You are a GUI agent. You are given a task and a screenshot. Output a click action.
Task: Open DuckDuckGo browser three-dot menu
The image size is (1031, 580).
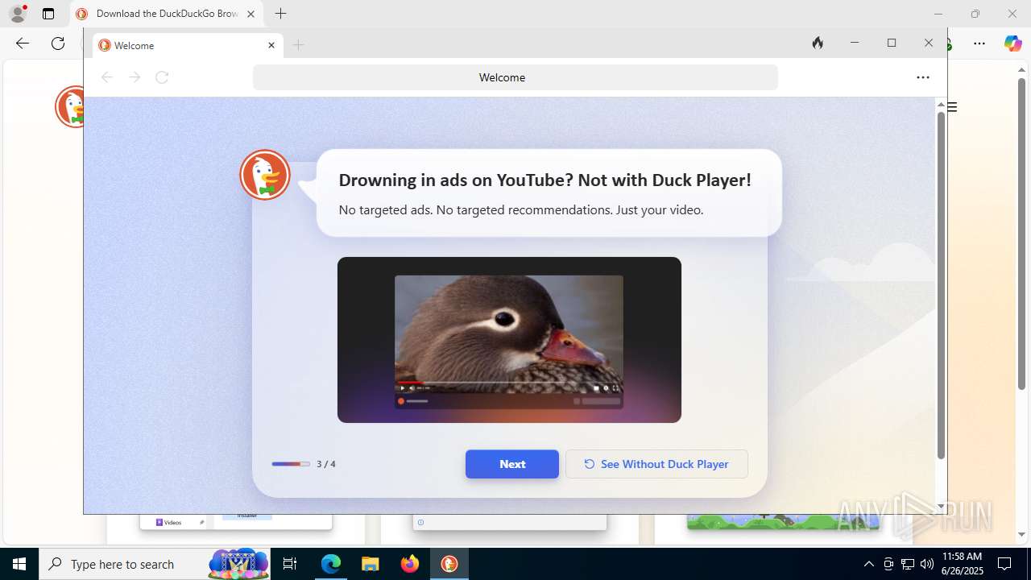click(x=923, y=77)
